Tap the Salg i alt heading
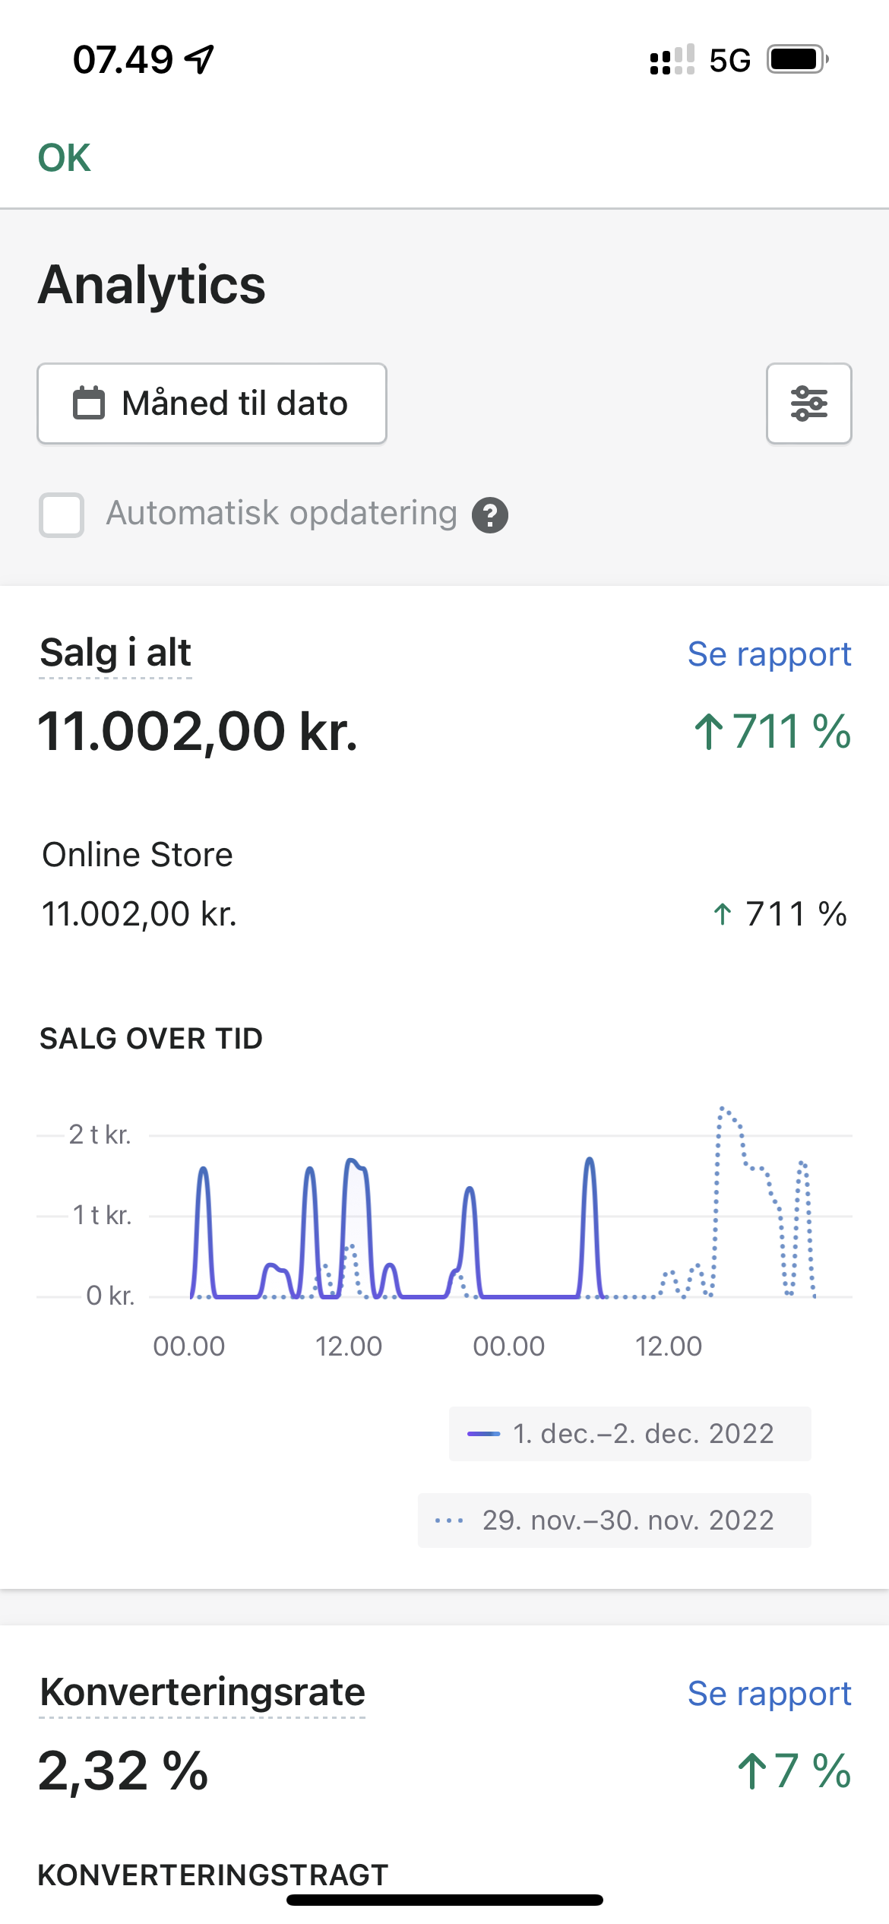 click(115, 653)
